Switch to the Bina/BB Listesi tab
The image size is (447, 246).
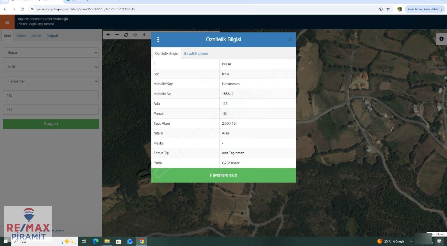(196, 54)
